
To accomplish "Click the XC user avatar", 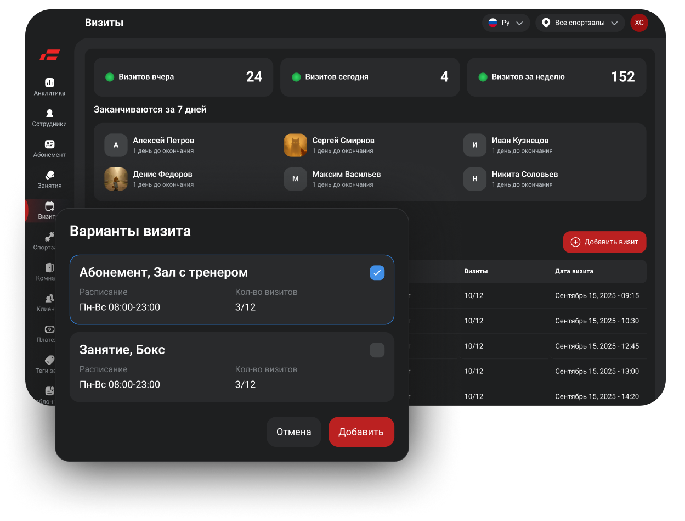I will click(x=639, y=23).
